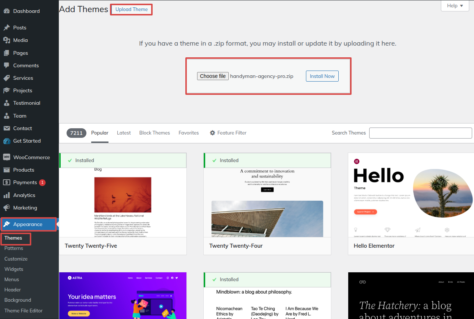Click the Twenty Twenty-Four theme name
474x319 pixels.
[x=236, y=245]
